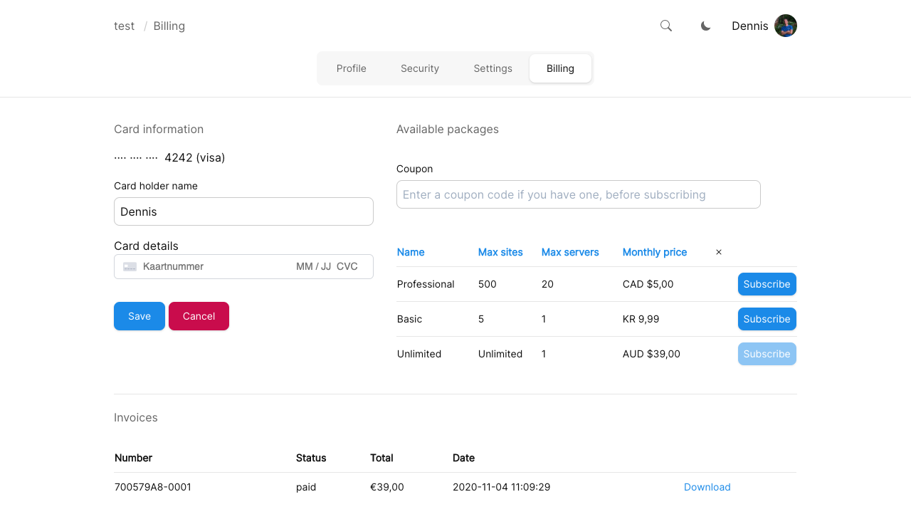Focus the Card holder name field
Screen dimensions: 911x524
tap(243, 211)
